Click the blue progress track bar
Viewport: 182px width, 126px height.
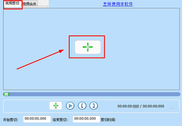[92, 94]
